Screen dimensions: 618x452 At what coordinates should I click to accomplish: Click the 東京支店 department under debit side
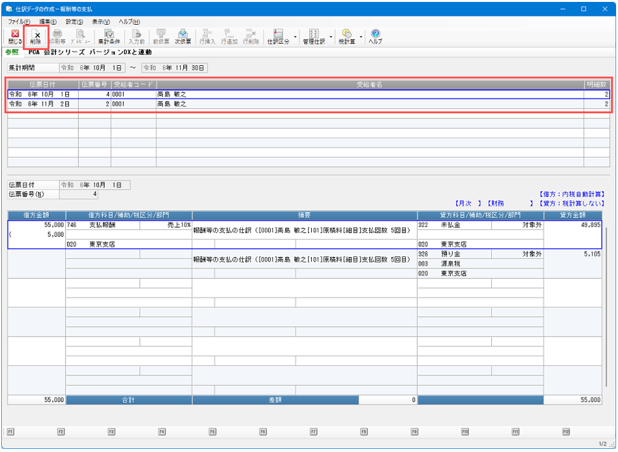point(129,244)
